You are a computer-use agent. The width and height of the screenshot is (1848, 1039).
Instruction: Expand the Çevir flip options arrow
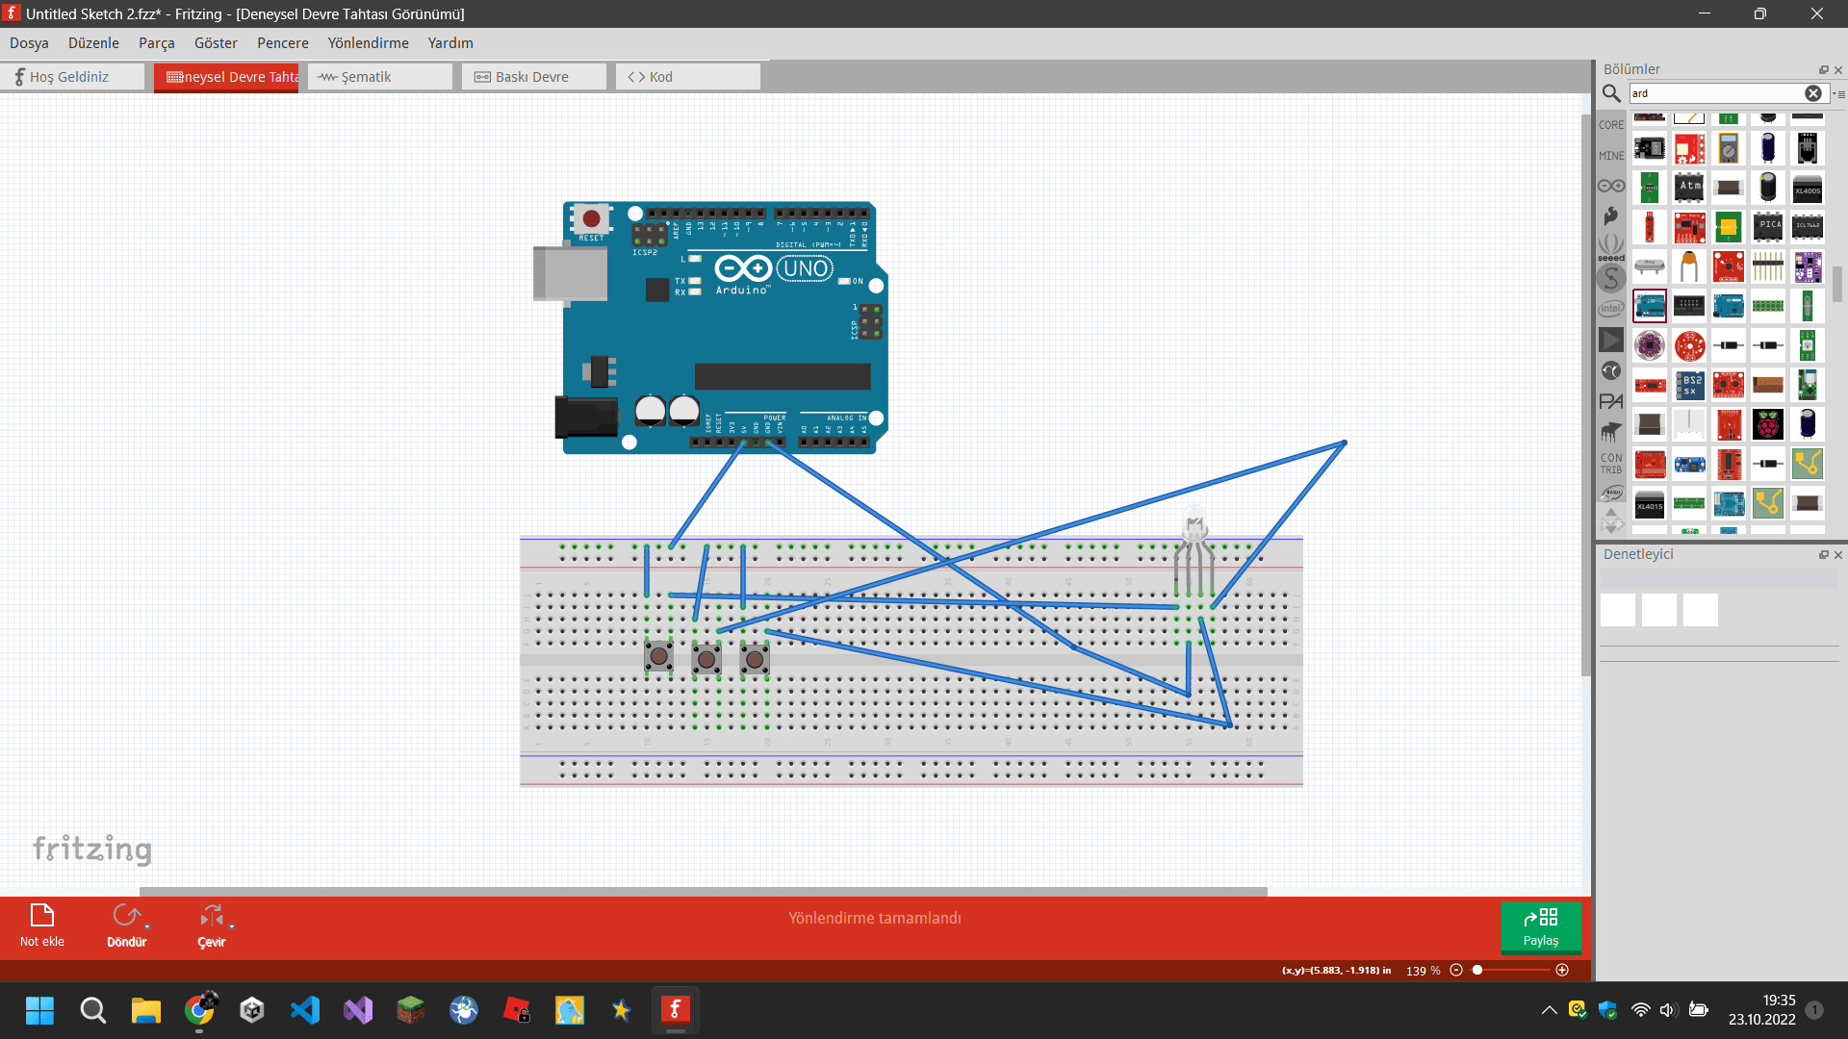(232, 926)
